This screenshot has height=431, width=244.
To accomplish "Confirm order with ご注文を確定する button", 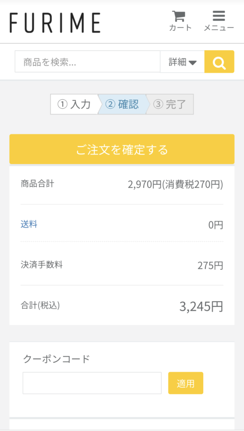I will [x=122, y=149].
